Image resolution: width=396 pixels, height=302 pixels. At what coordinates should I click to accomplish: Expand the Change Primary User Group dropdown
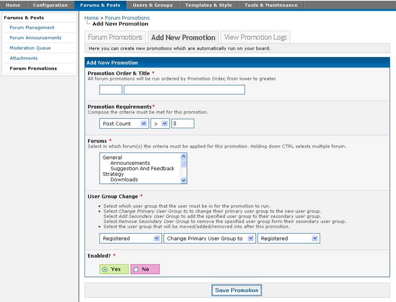tap(209, 239)
